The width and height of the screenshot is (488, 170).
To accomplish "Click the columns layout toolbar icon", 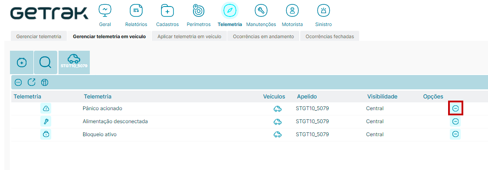I will click(45, 82).
